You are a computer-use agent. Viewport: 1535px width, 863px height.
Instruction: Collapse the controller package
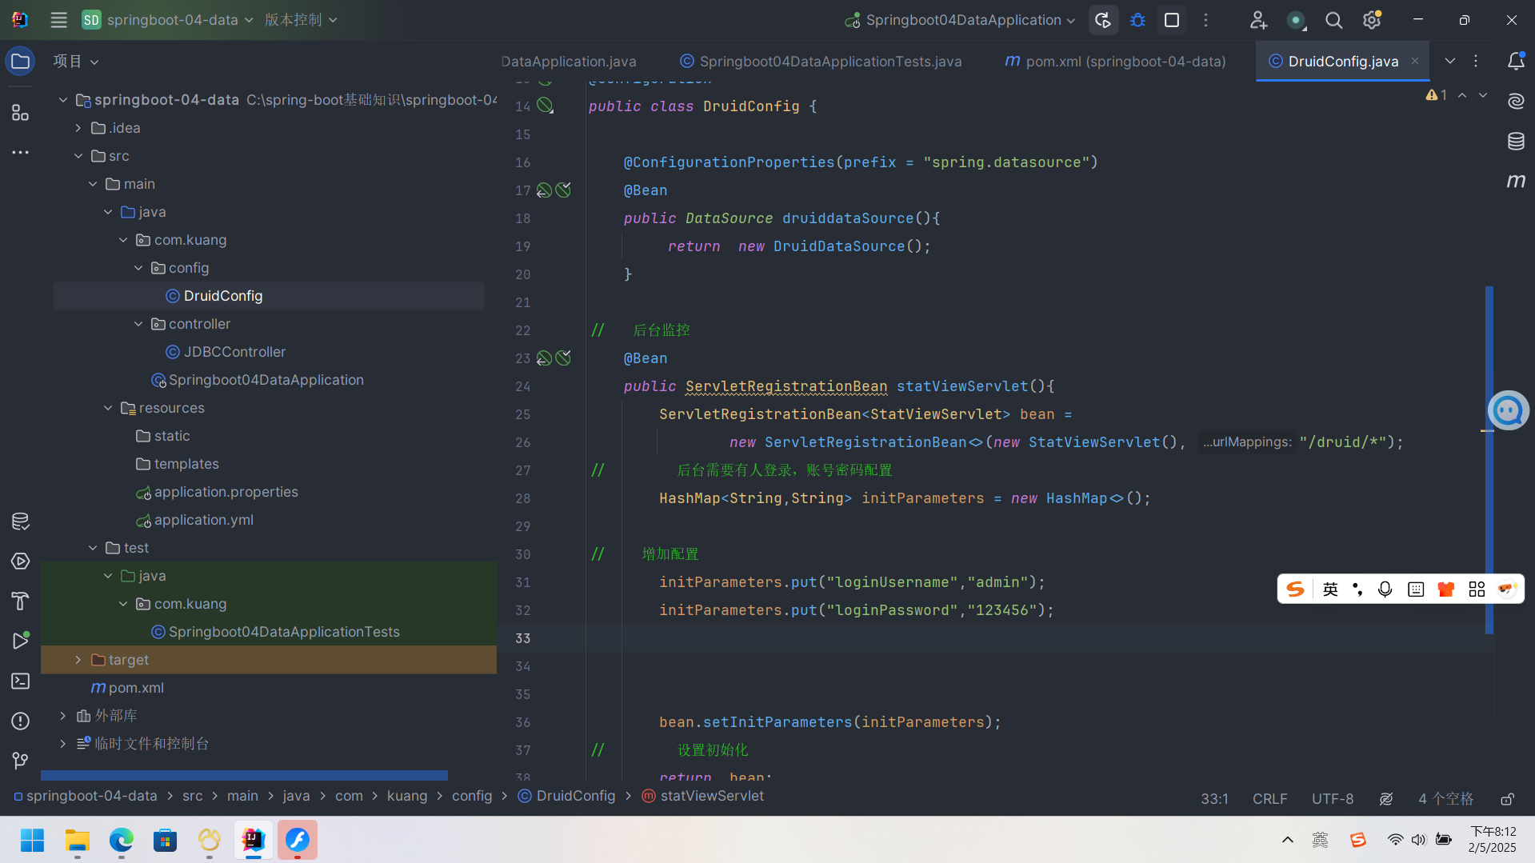pyautogui.click(x=138, y=324)
